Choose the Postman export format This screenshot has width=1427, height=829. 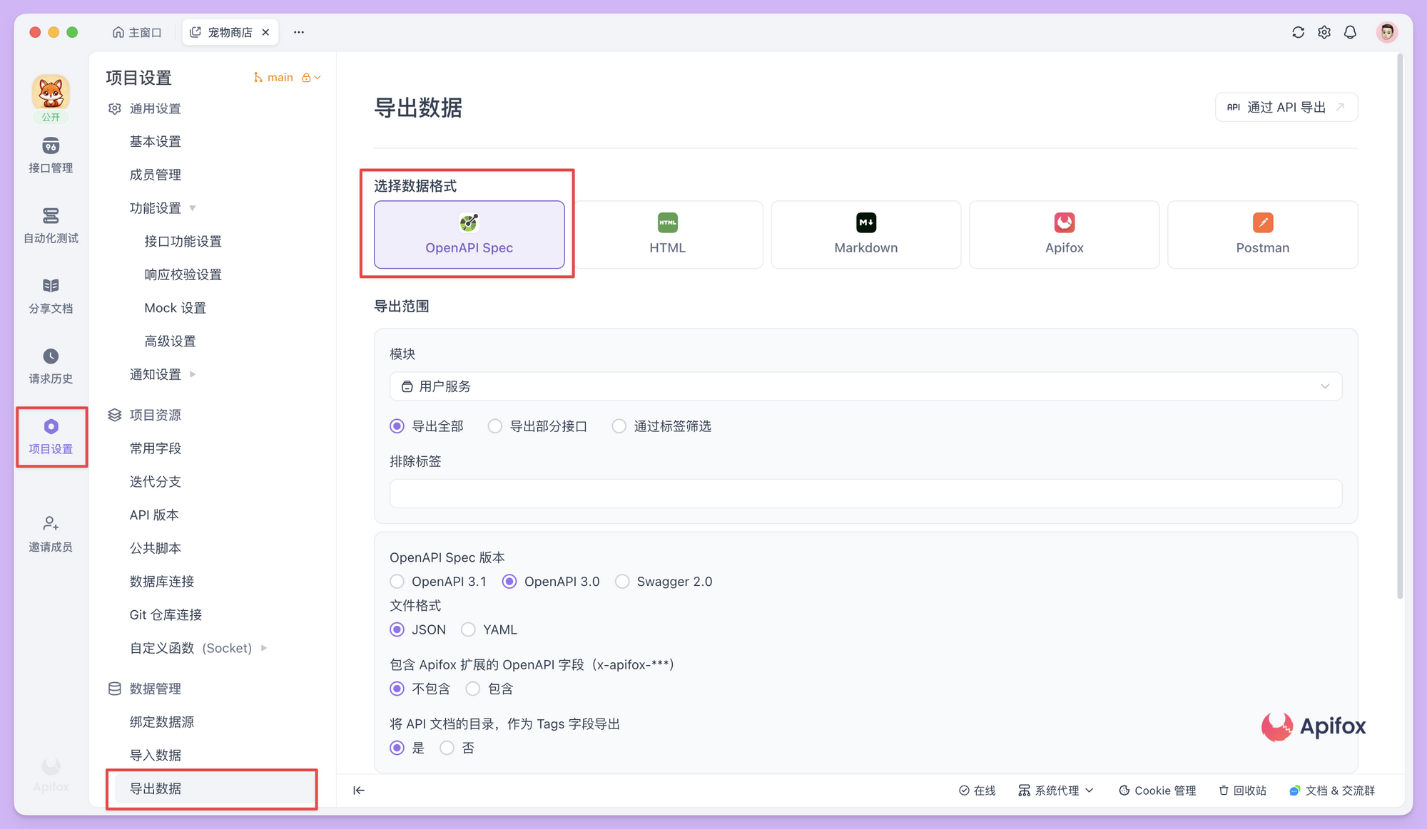(x=1262, y=234)
